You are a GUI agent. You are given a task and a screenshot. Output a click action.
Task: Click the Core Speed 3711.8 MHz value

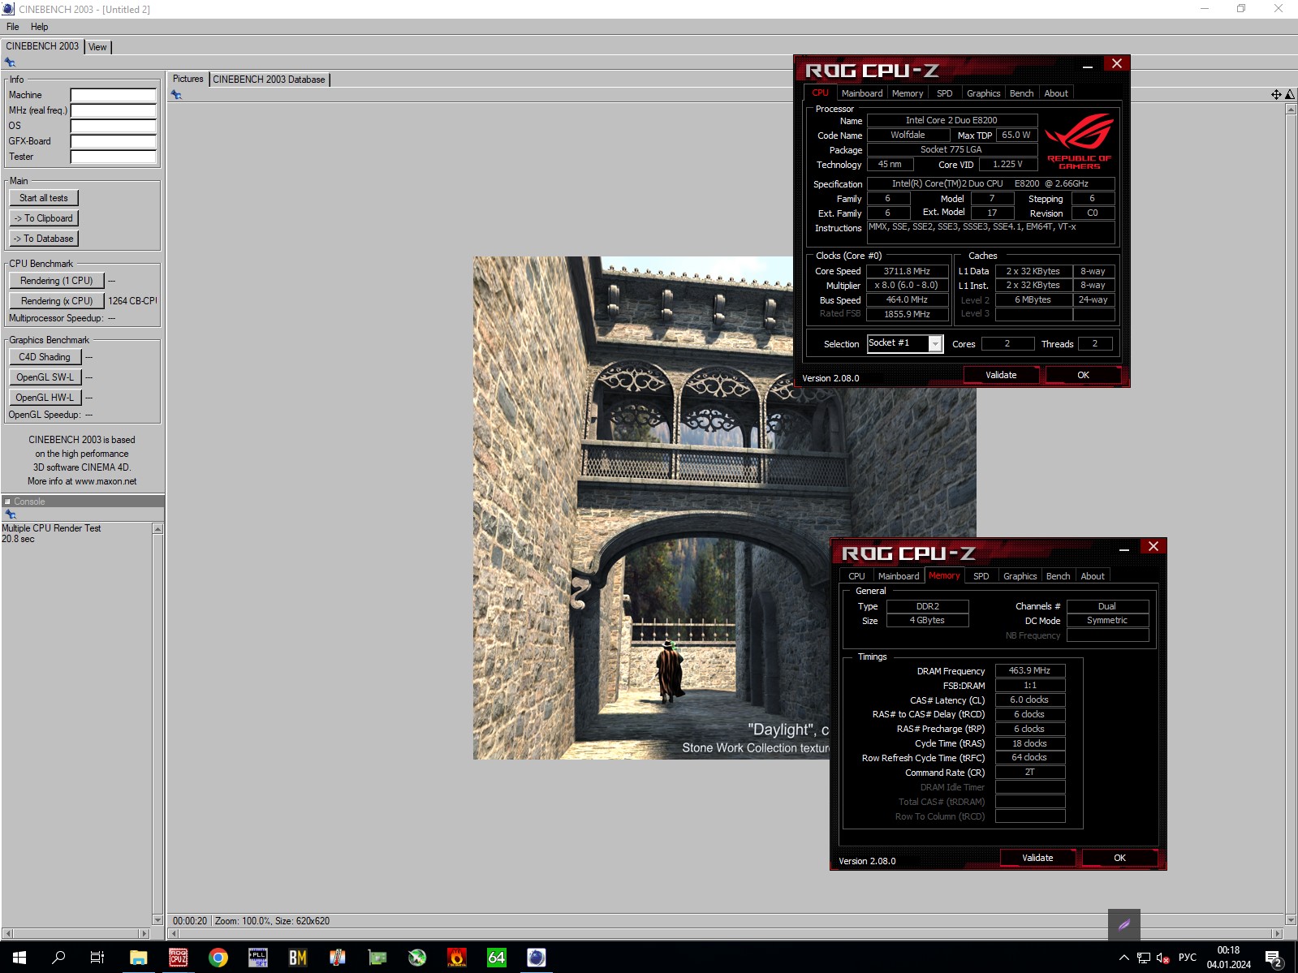[907, 271]
